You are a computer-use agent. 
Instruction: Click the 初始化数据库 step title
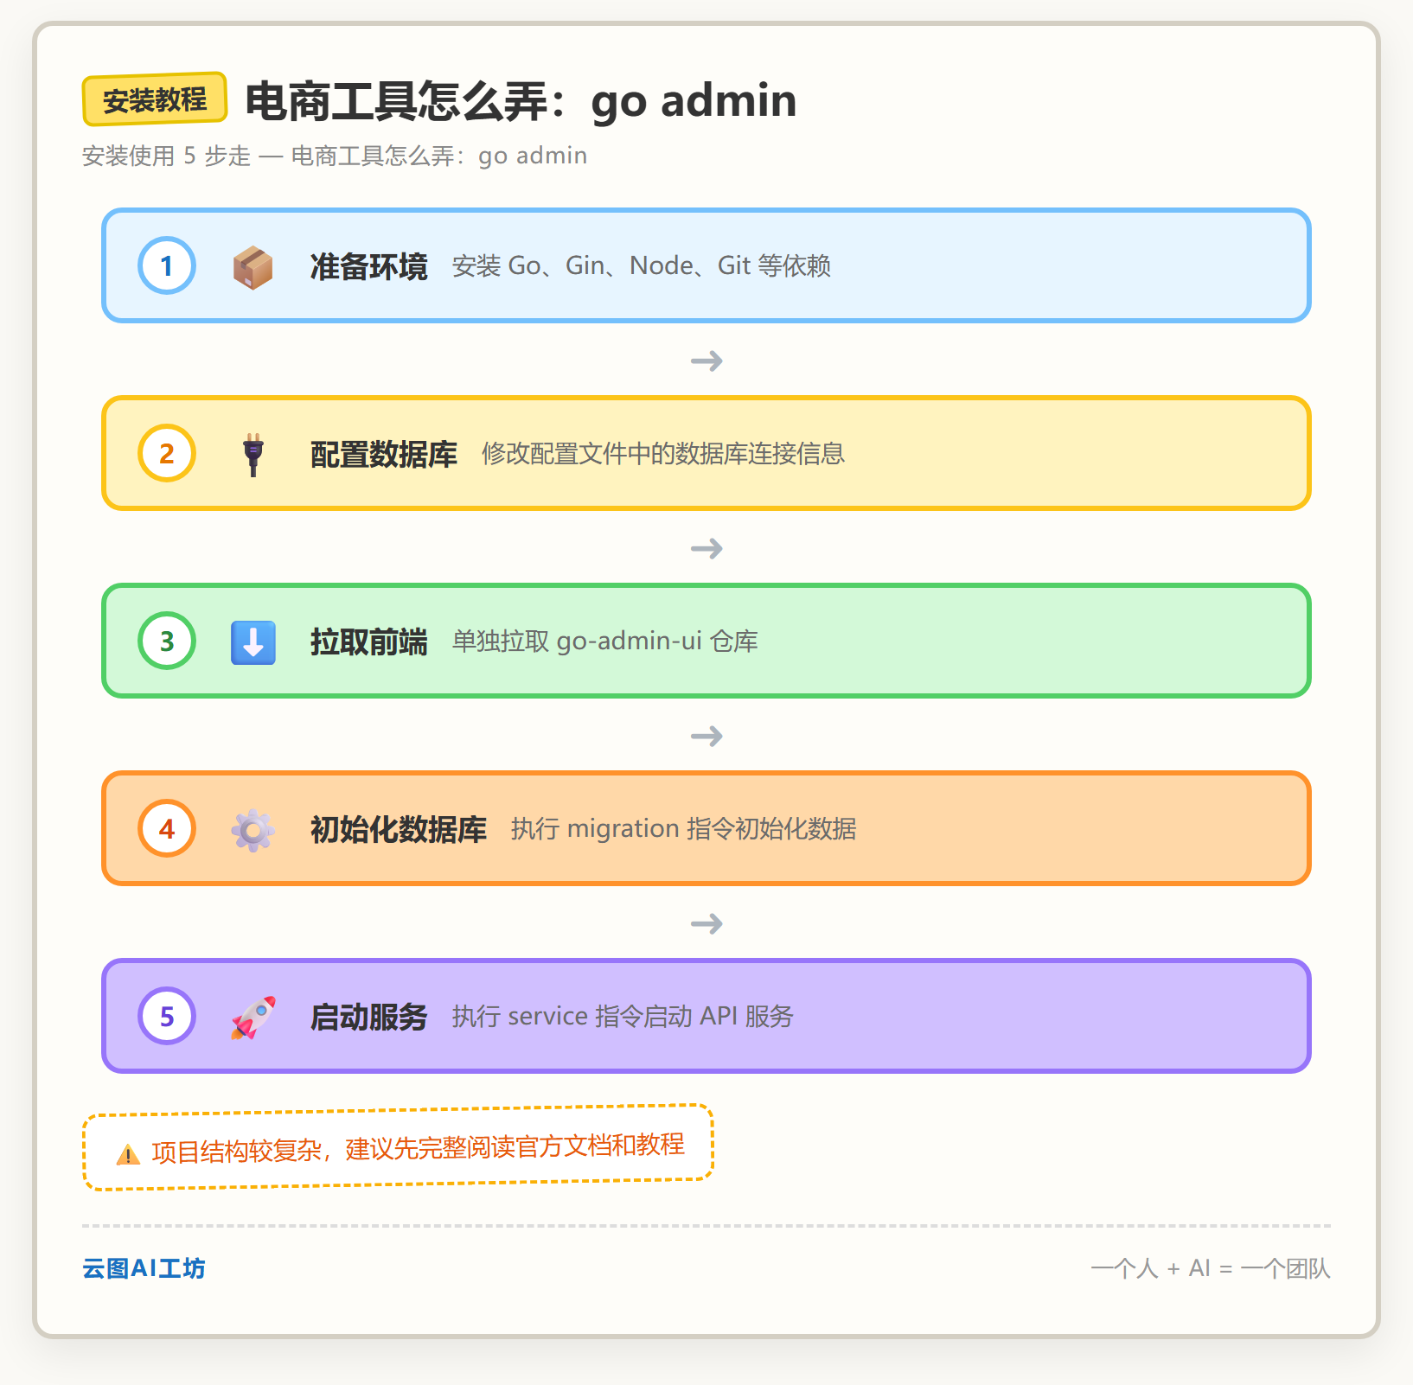pyautogui.click(x=399, y=829)
